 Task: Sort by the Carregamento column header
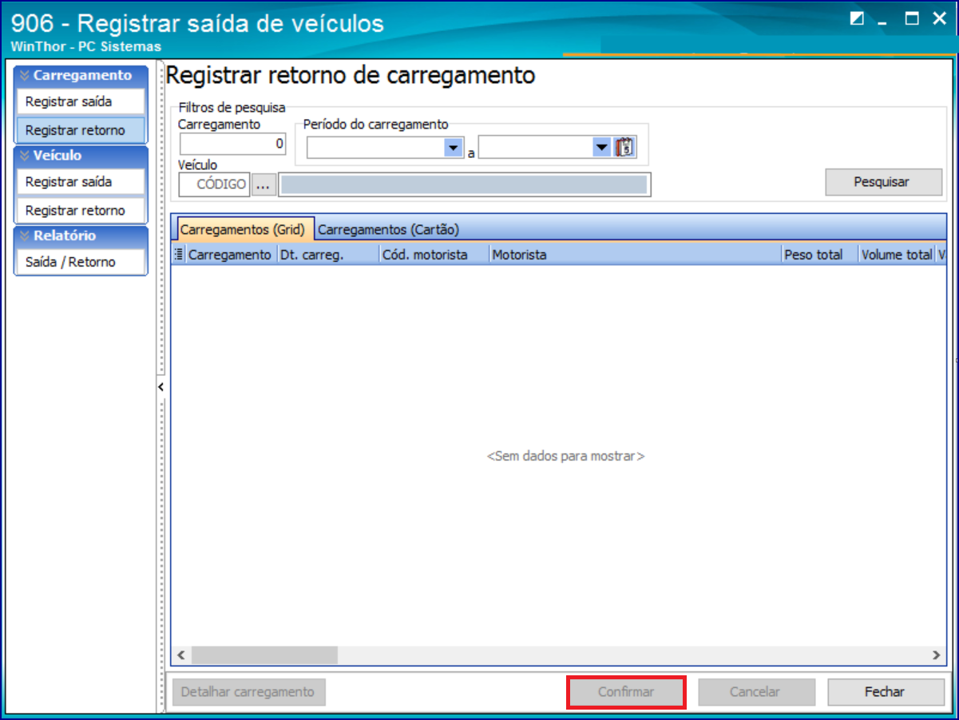(230, 255)
